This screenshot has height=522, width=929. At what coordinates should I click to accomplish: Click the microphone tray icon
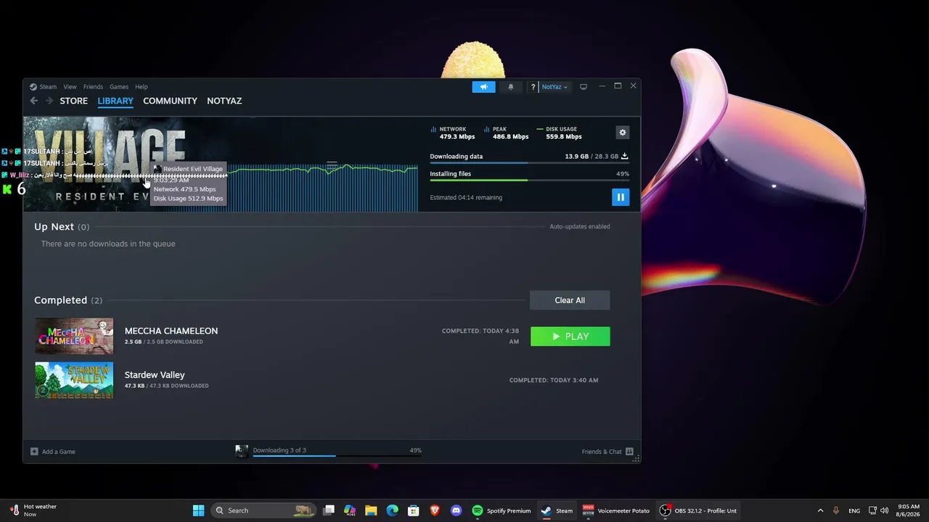[x=836, y=510]
